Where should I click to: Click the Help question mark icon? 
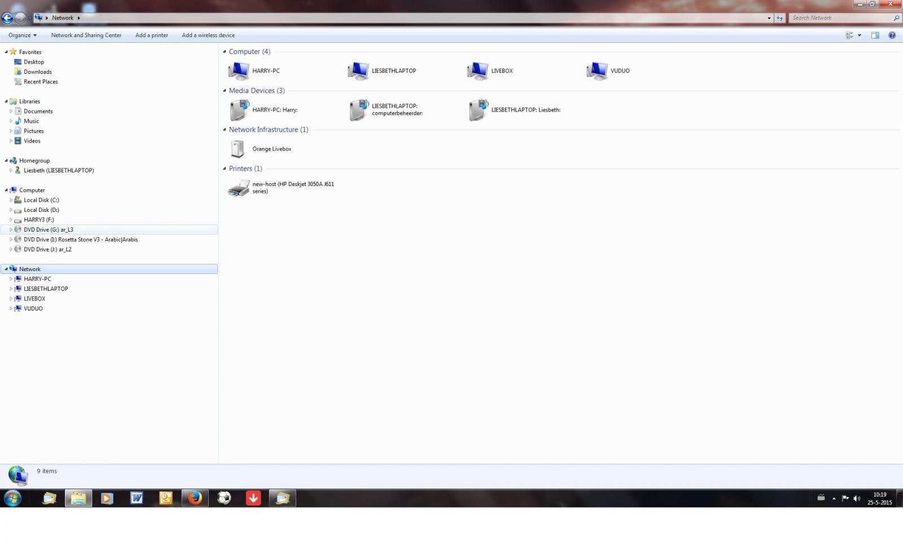coord(892,35)
